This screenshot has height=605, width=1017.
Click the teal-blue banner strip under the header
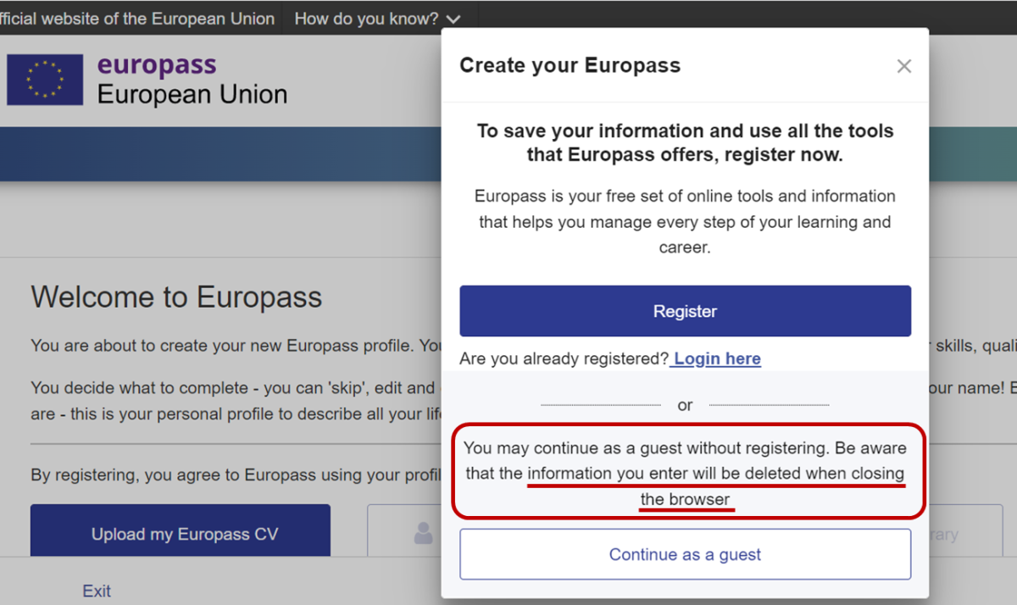(x=220, y=154)
